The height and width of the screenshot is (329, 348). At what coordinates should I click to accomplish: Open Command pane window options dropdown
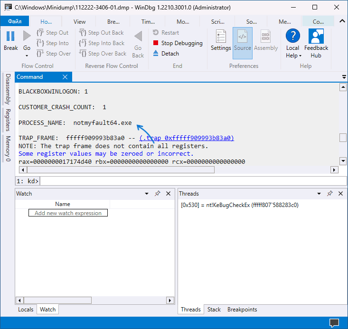(344, 77)
